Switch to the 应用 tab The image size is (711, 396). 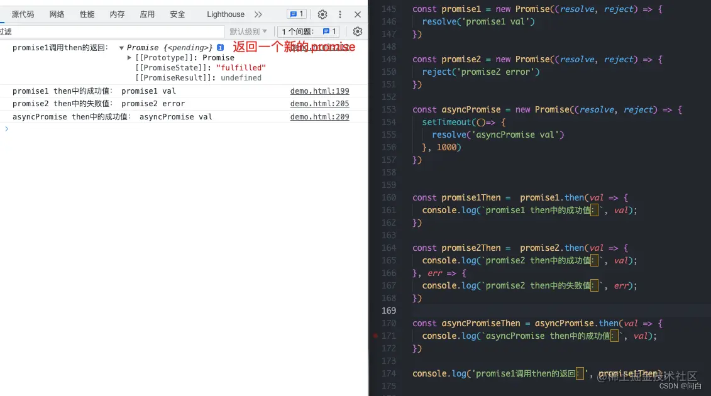point(147,14)
